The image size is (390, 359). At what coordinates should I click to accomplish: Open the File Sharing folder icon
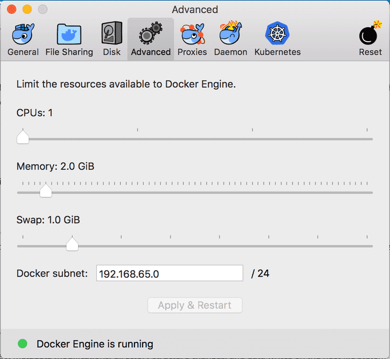point(69,34)
